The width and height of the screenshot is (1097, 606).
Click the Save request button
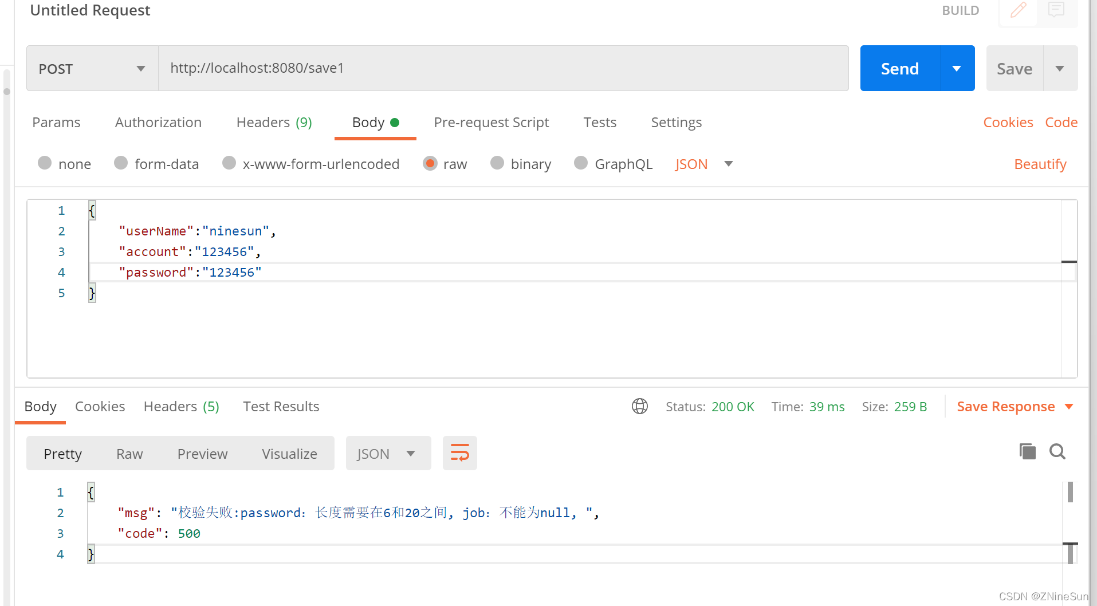[x=1015, y=69]
